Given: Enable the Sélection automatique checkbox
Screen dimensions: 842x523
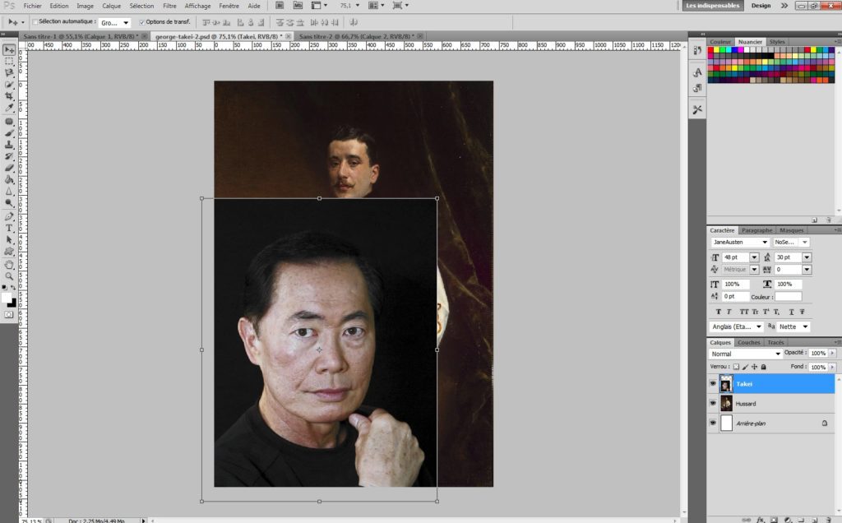Looking at the screenshot, I should click(x=35, y=22).
